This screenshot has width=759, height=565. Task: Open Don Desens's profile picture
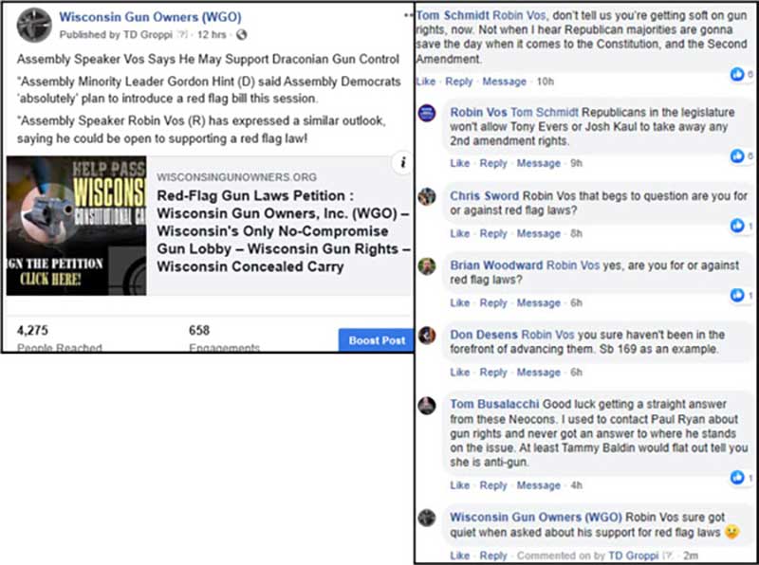tap(427, 336)
